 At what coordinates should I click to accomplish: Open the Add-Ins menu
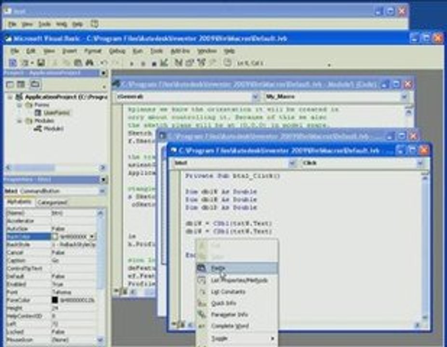(x=180, y=51)
